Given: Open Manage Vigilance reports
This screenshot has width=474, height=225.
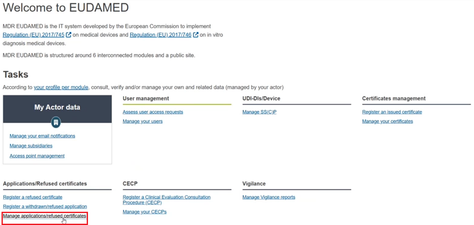Looking at the screenshot, I should (x=269, y=197).
